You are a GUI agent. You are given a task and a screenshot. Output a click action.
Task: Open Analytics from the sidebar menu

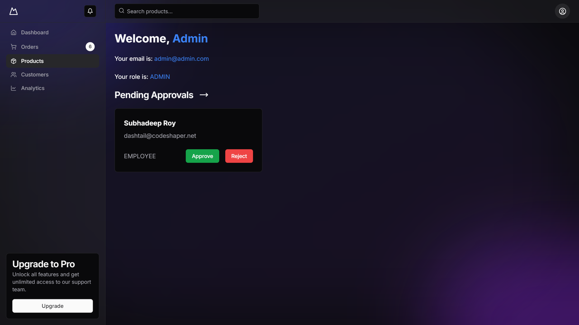pos(32,88)
